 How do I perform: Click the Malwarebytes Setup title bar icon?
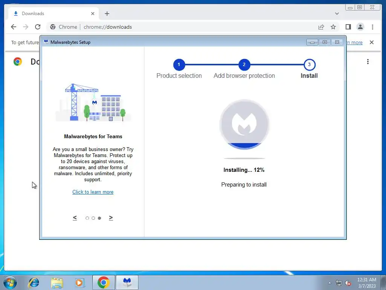tap(46, 42)
